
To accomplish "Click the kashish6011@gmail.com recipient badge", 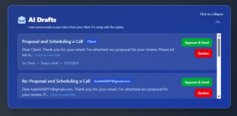I will 112,81.
